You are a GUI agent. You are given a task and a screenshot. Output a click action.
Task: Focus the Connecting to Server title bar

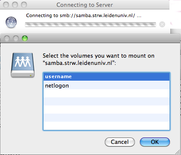(85, 5)
